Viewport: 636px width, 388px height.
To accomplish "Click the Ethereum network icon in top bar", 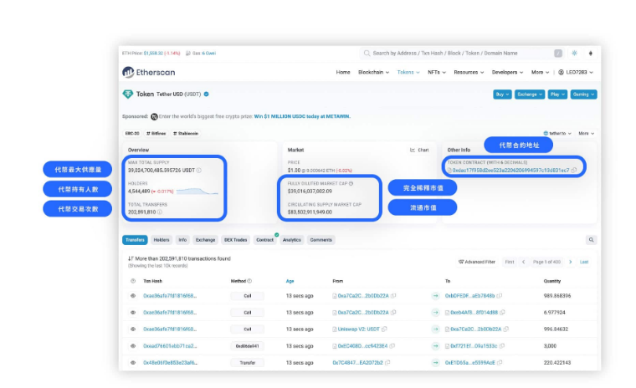I will tap(591, 54).
